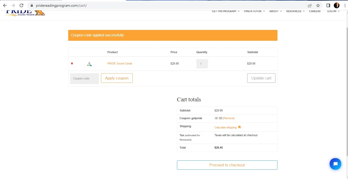Remove the getpride coupon
348x179 pixels.
click(229, 118)
